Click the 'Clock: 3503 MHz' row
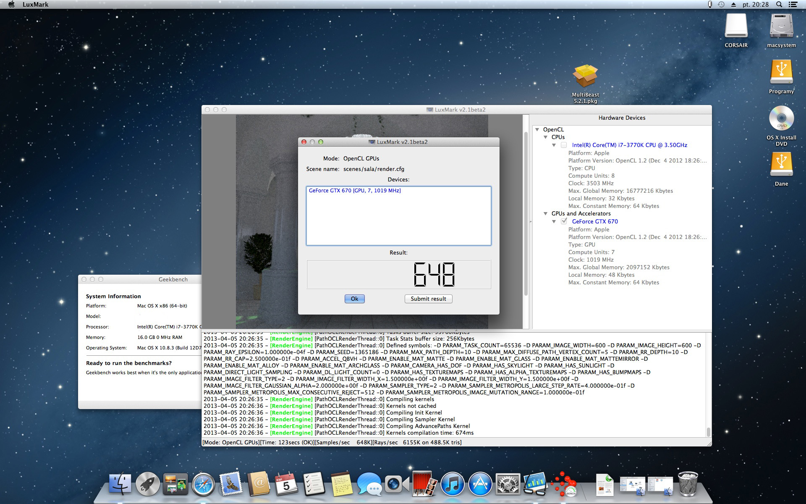Screen dimensions: 806x504 coord(591,184)
